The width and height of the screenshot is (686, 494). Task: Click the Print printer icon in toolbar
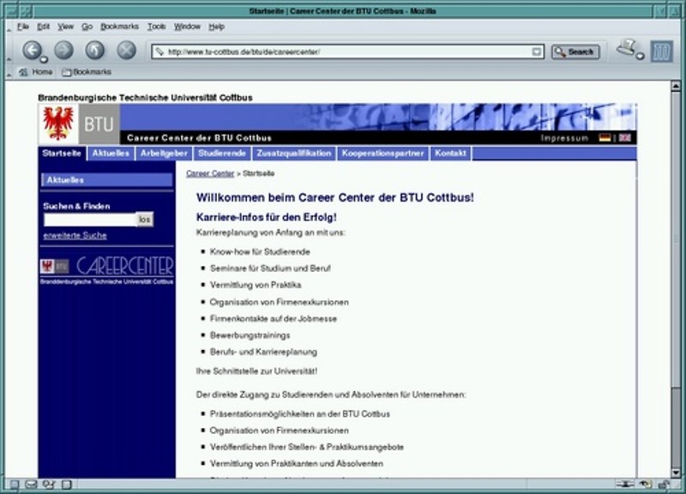627,47
